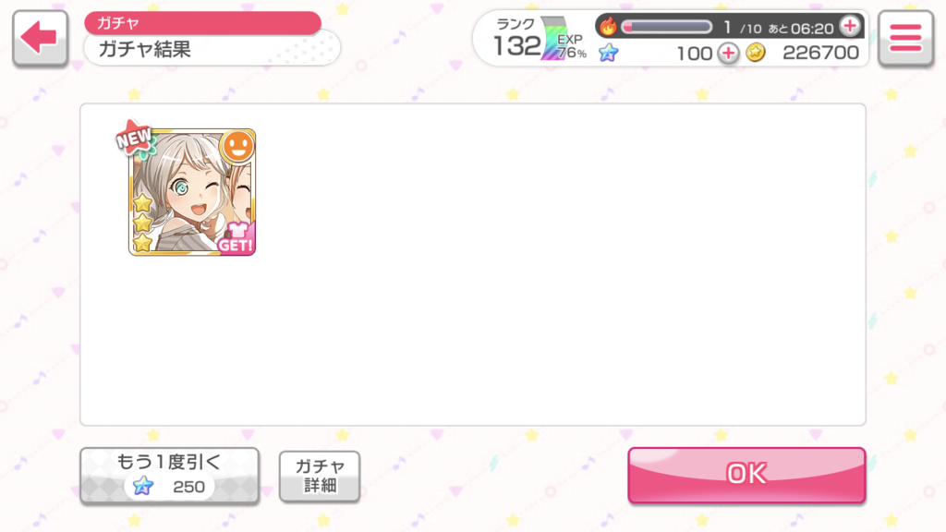The width and height of the screenshot is (946, 532).
Task: Tap the rank 132 EXP indicator
Action: (x=540, y=40)
